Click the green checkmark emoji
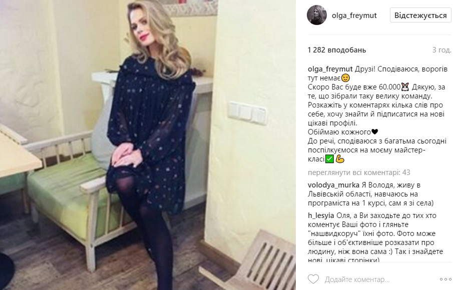Screen dimensions: 455x290 (x=329, y=159)
